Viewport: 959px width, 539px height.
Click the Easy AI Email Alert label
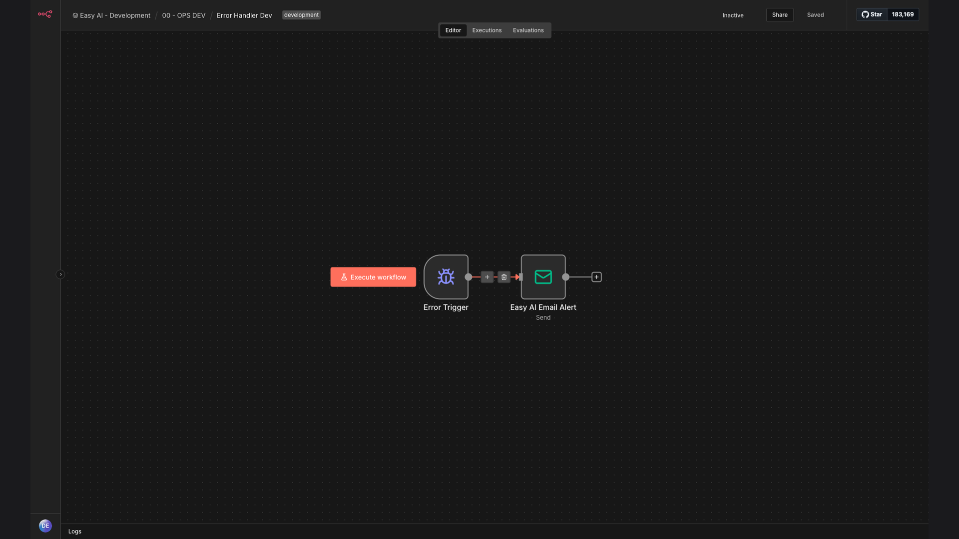pyautogui.click(x=543, y=307)
